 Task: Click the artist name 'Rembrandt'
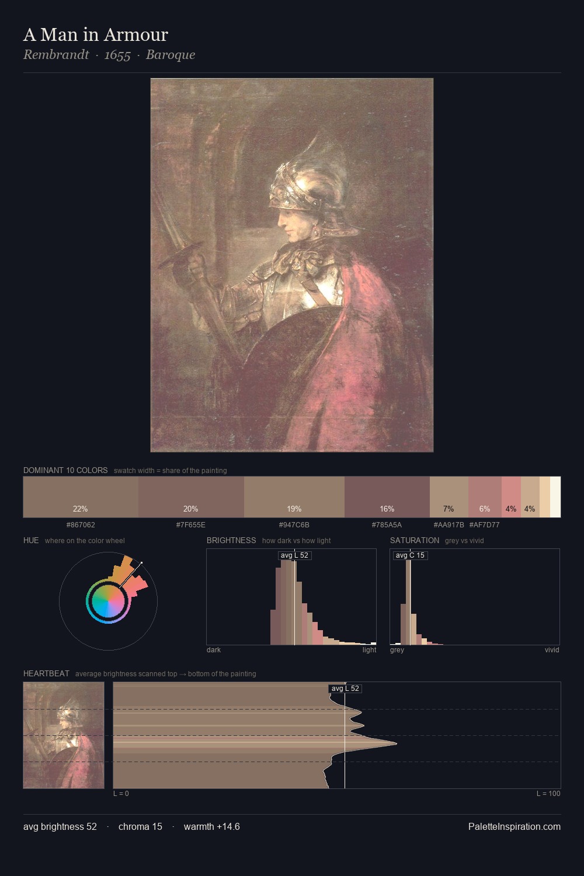click(x=56, y=55)
